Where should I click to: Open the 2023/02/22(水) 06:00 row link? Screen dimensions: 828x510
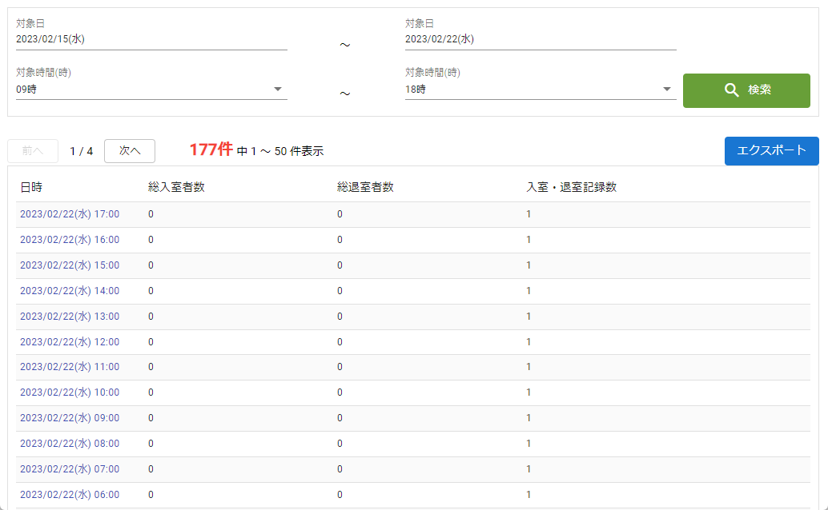[70, 495]
